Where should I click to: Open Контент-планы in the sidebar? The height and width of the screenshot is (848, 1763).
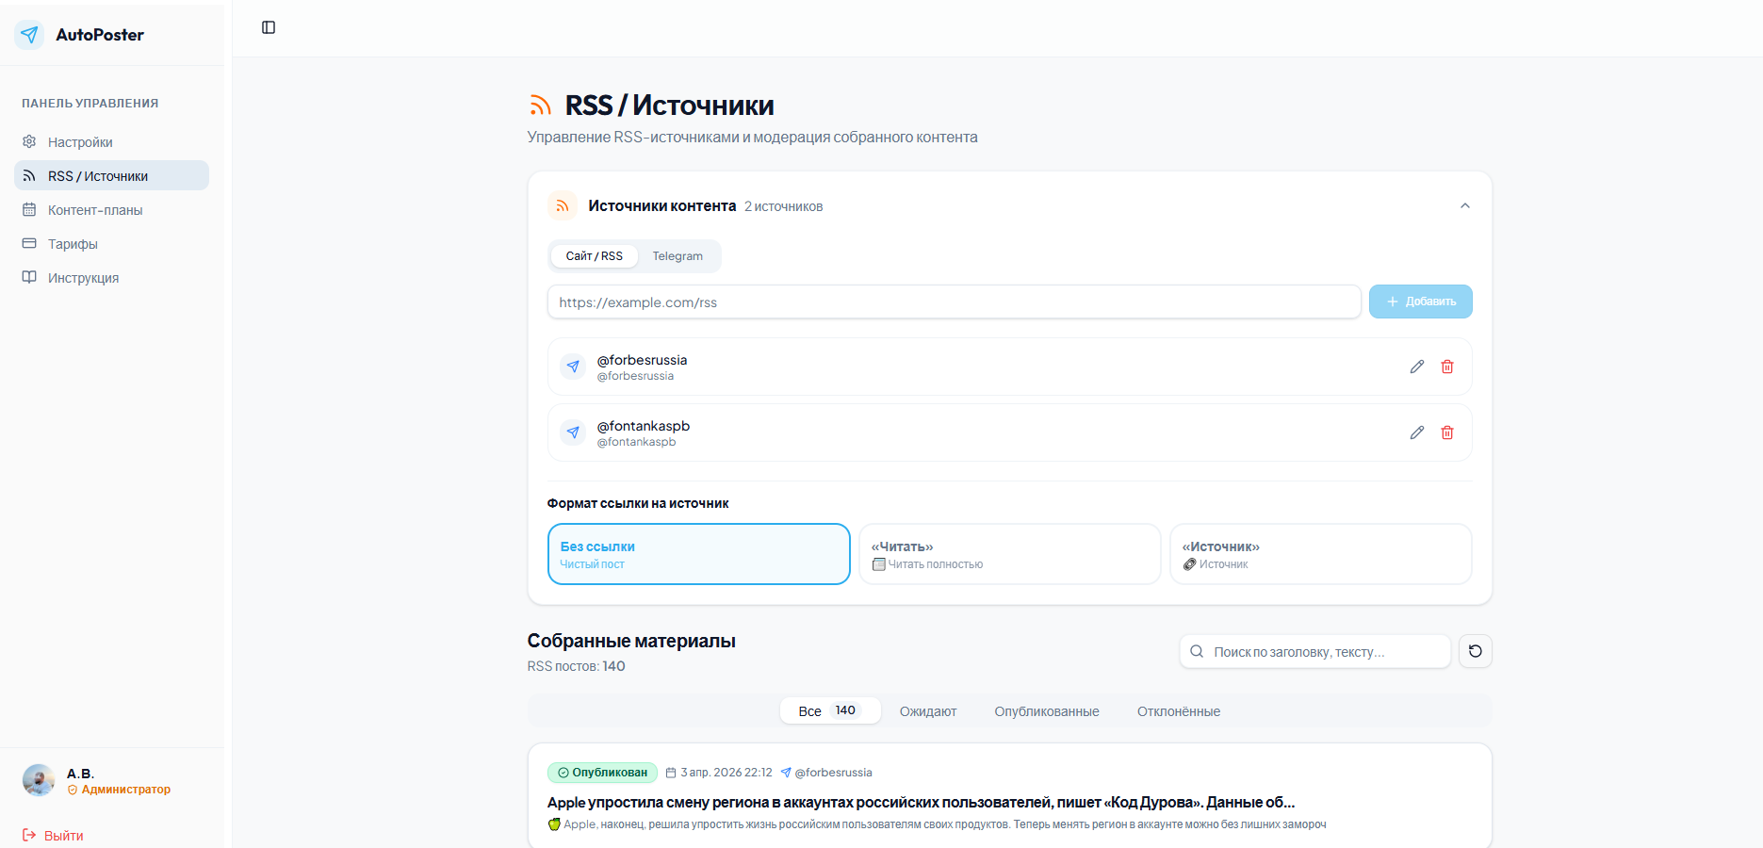pos(95,210)
